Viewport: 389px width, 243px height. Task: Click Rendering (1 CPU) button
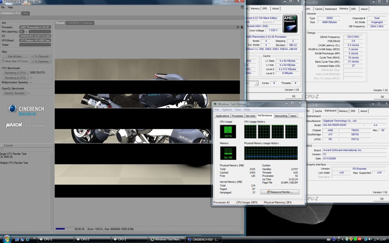point(15,73)
